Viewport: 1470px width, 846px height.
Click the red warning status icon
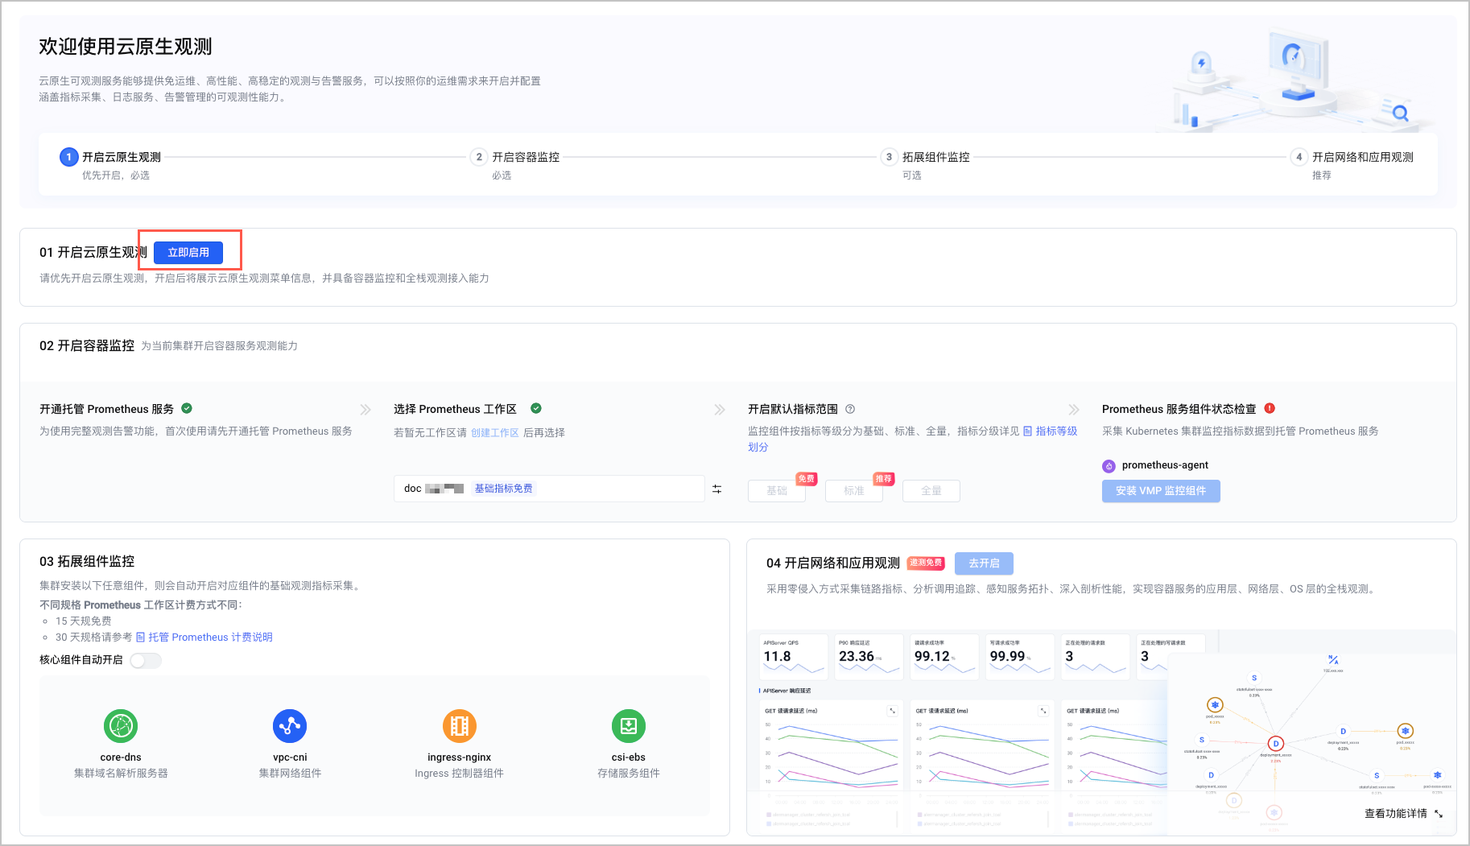coord(1270,408)
